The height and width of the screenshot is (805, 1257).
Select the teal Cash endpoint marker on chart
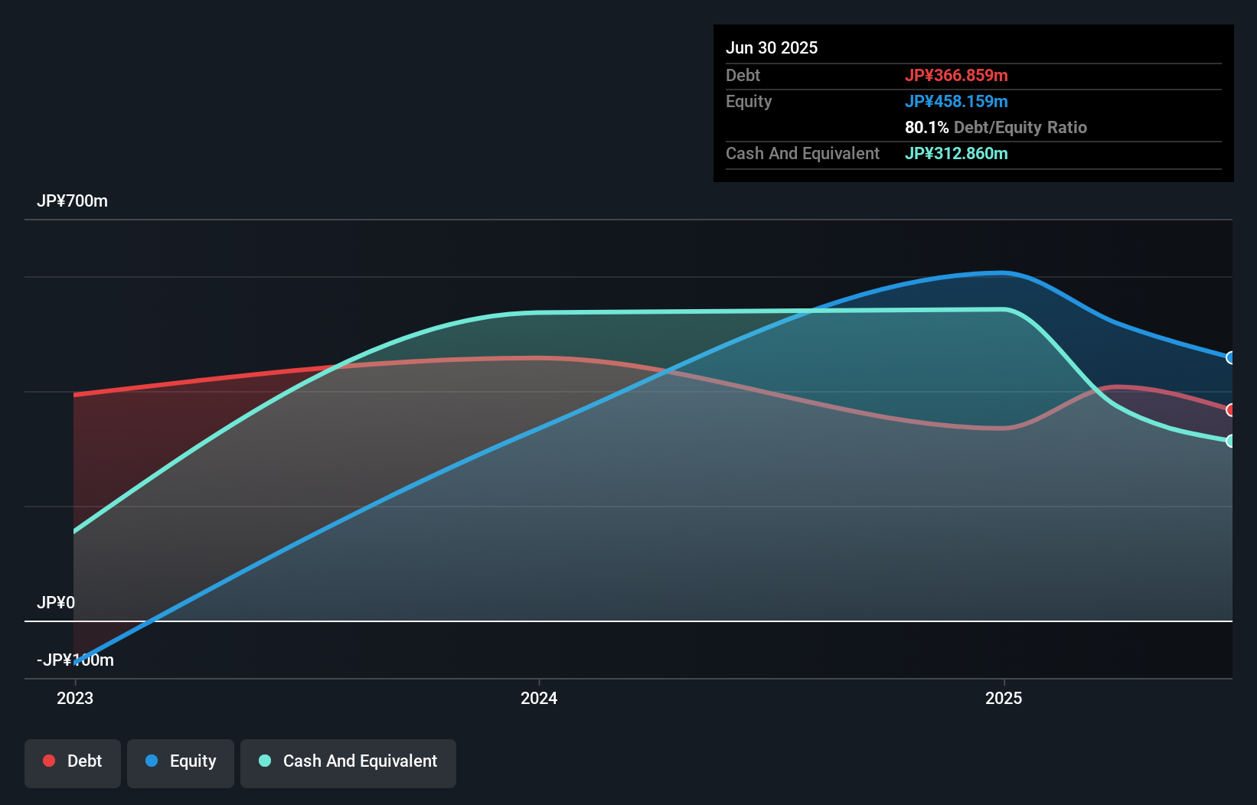point(1231,441)
